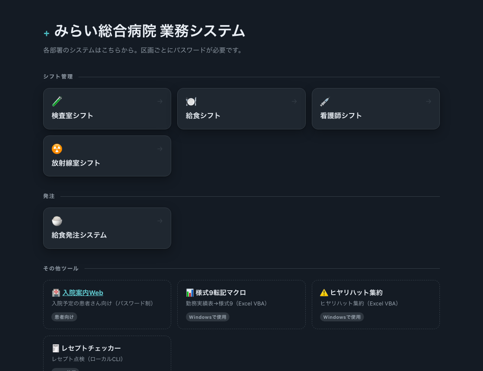
Task: Click the 様式9転記マクロ title
Action: pos(221,293)
